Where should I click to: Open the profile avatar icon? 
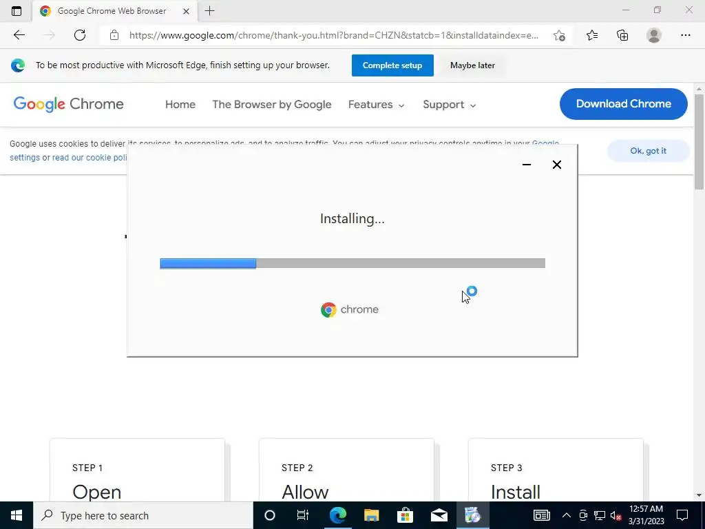pyautogui.click(x=654, y=35)
